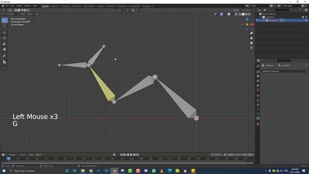Jump to the start frame button
This screenshot has width=309, height=174.
pos(121,155)
